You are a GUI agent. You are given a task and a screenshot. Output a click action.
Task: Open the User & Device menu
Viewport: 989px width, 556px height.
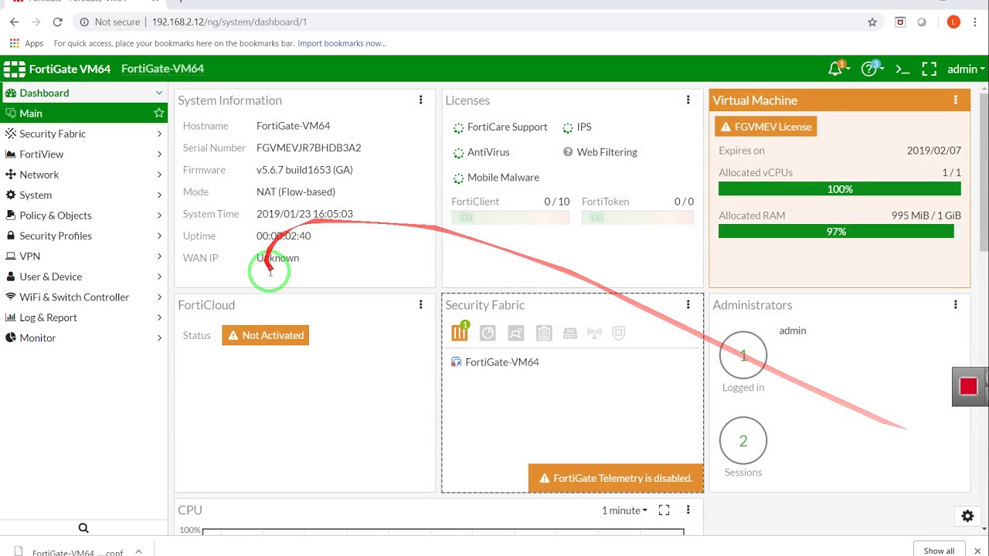83,276
